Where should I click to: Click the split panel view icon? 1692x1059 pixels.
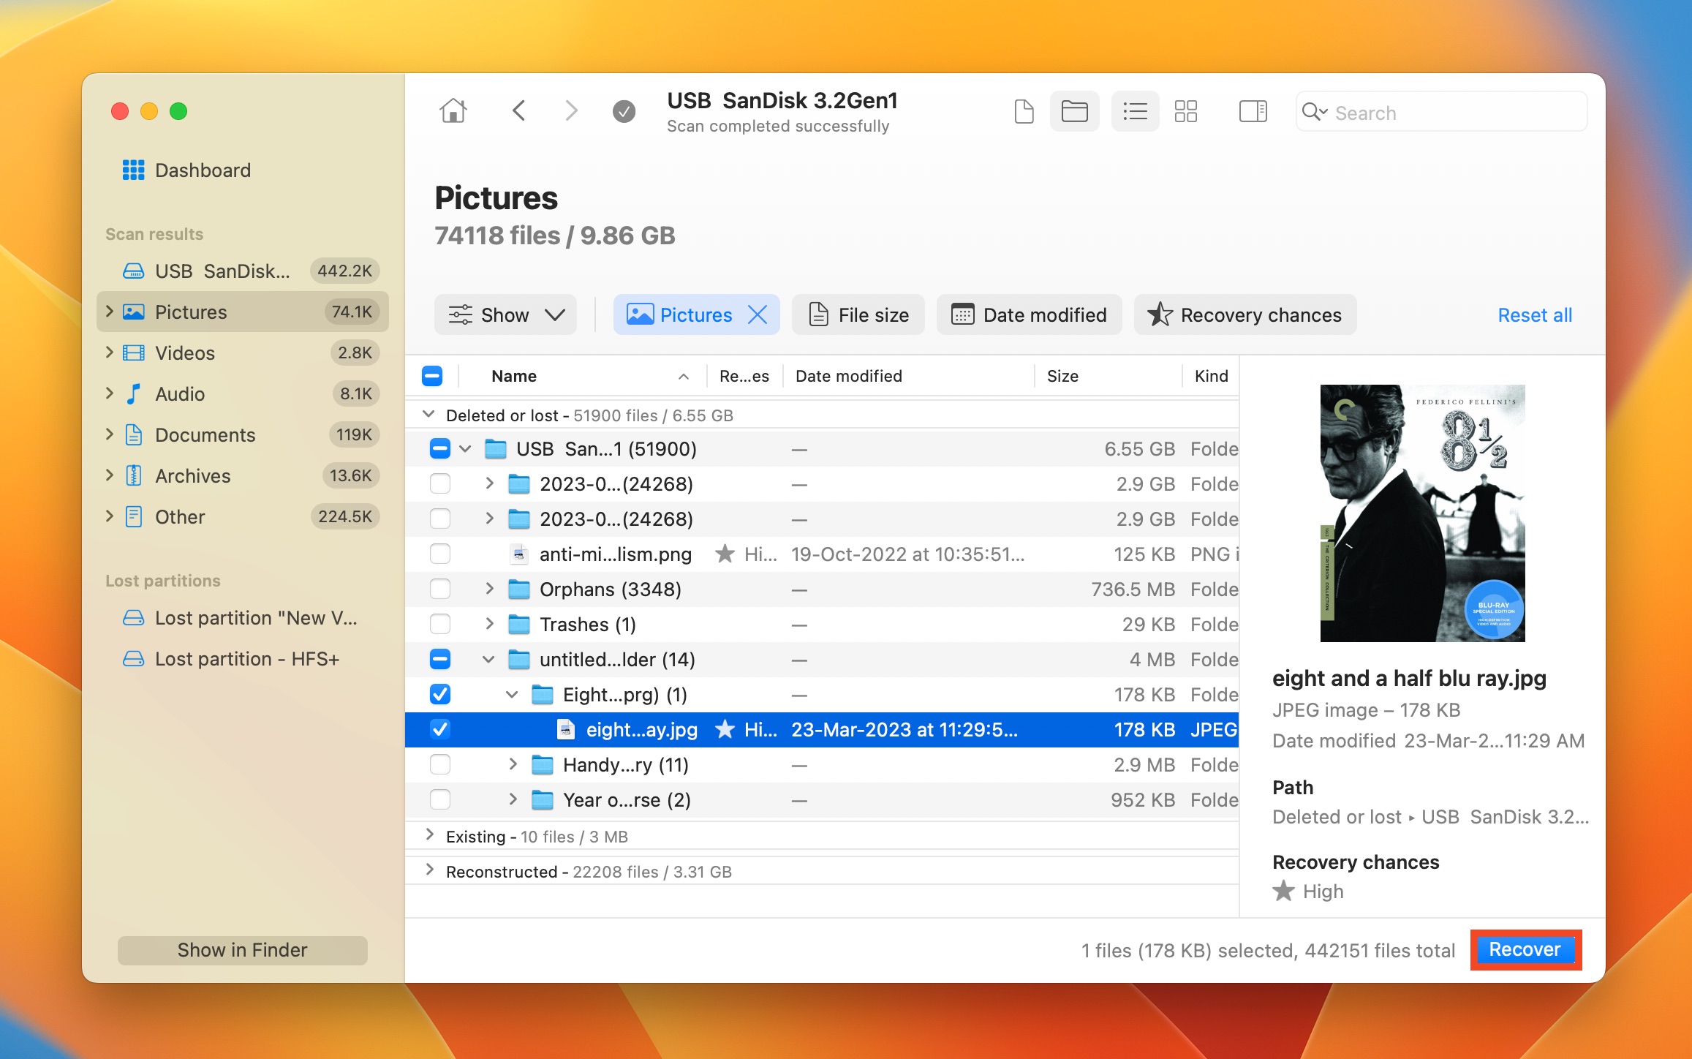point(1252,111)
